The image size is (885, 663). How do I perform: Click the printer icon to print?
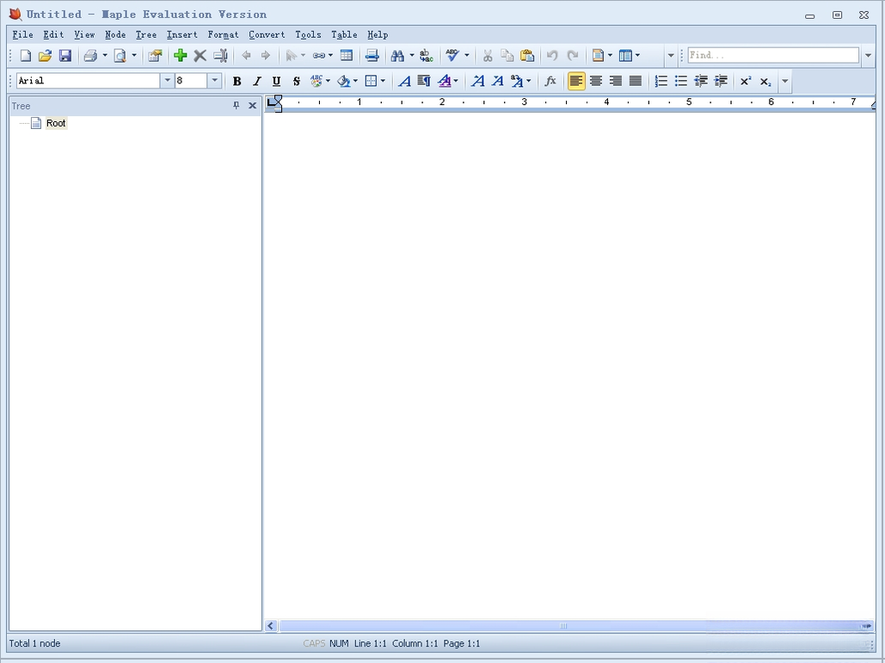[x=90, y=55]
